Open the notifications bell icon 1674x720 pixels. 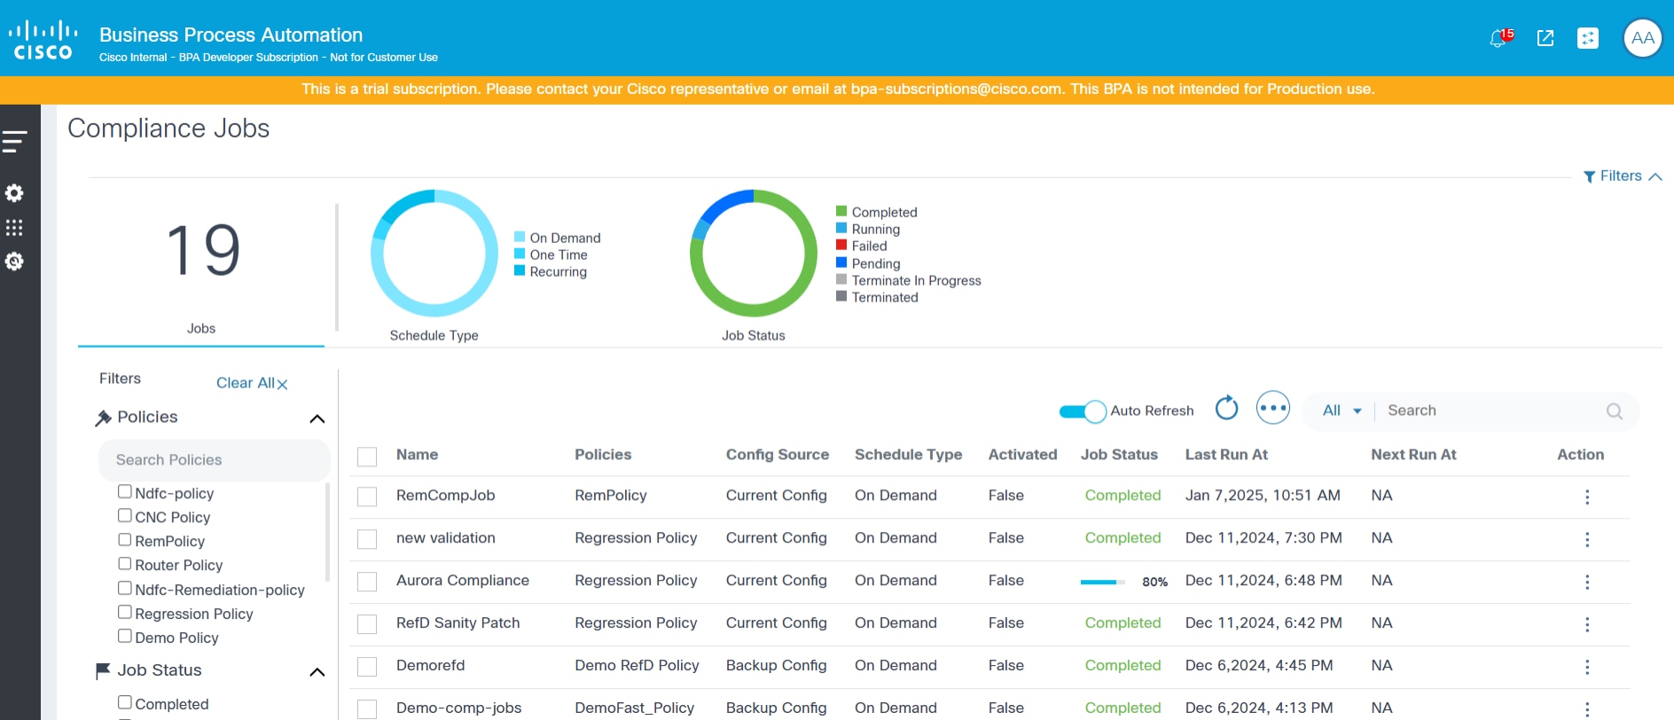tap(1499, 38)
